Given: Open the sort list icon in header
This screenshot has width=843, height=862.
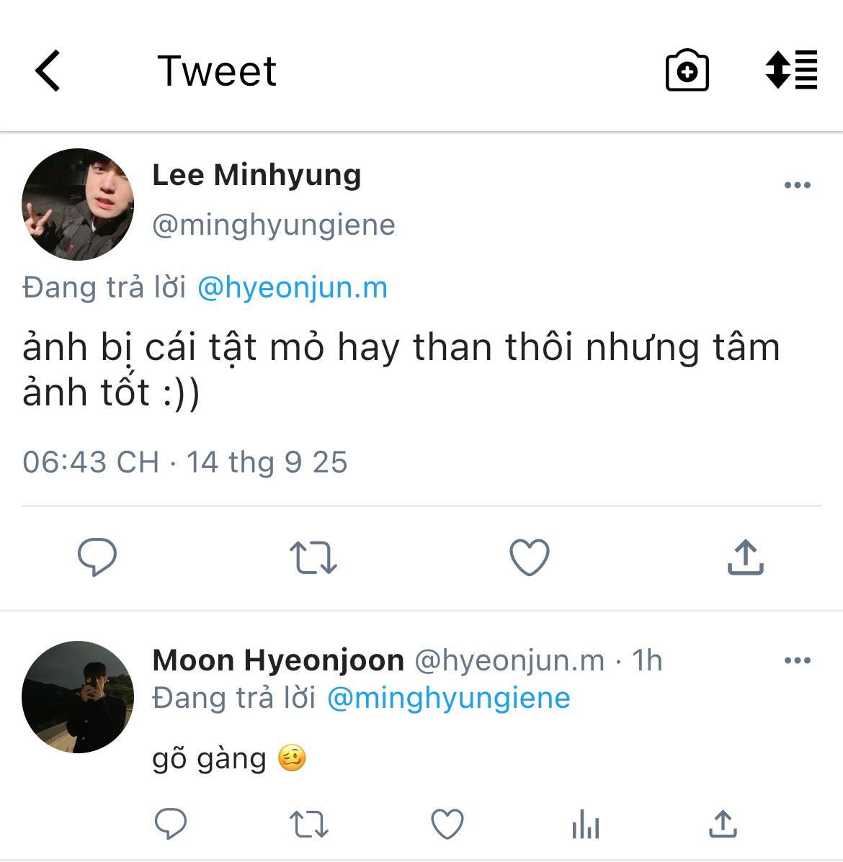Looking at the screenshot, I should 790,70.
